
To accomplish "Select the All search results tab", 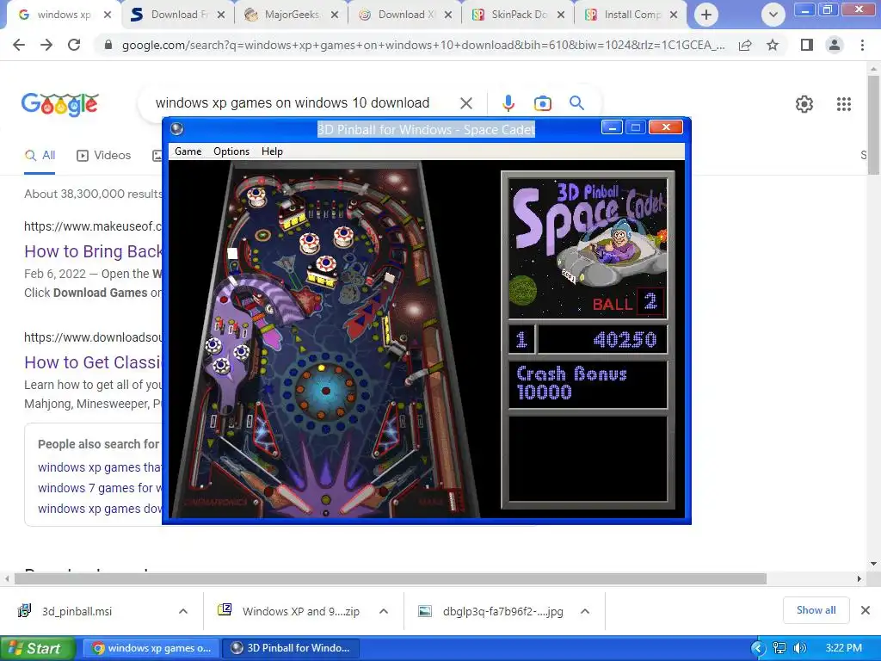I will coord(40,156).
